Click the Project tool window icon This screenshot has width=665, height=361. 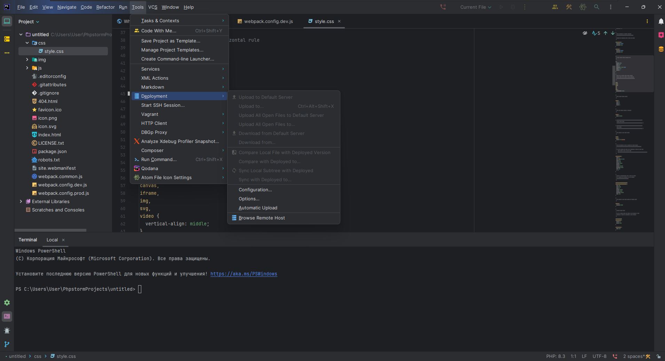click(x=7, y=22)
